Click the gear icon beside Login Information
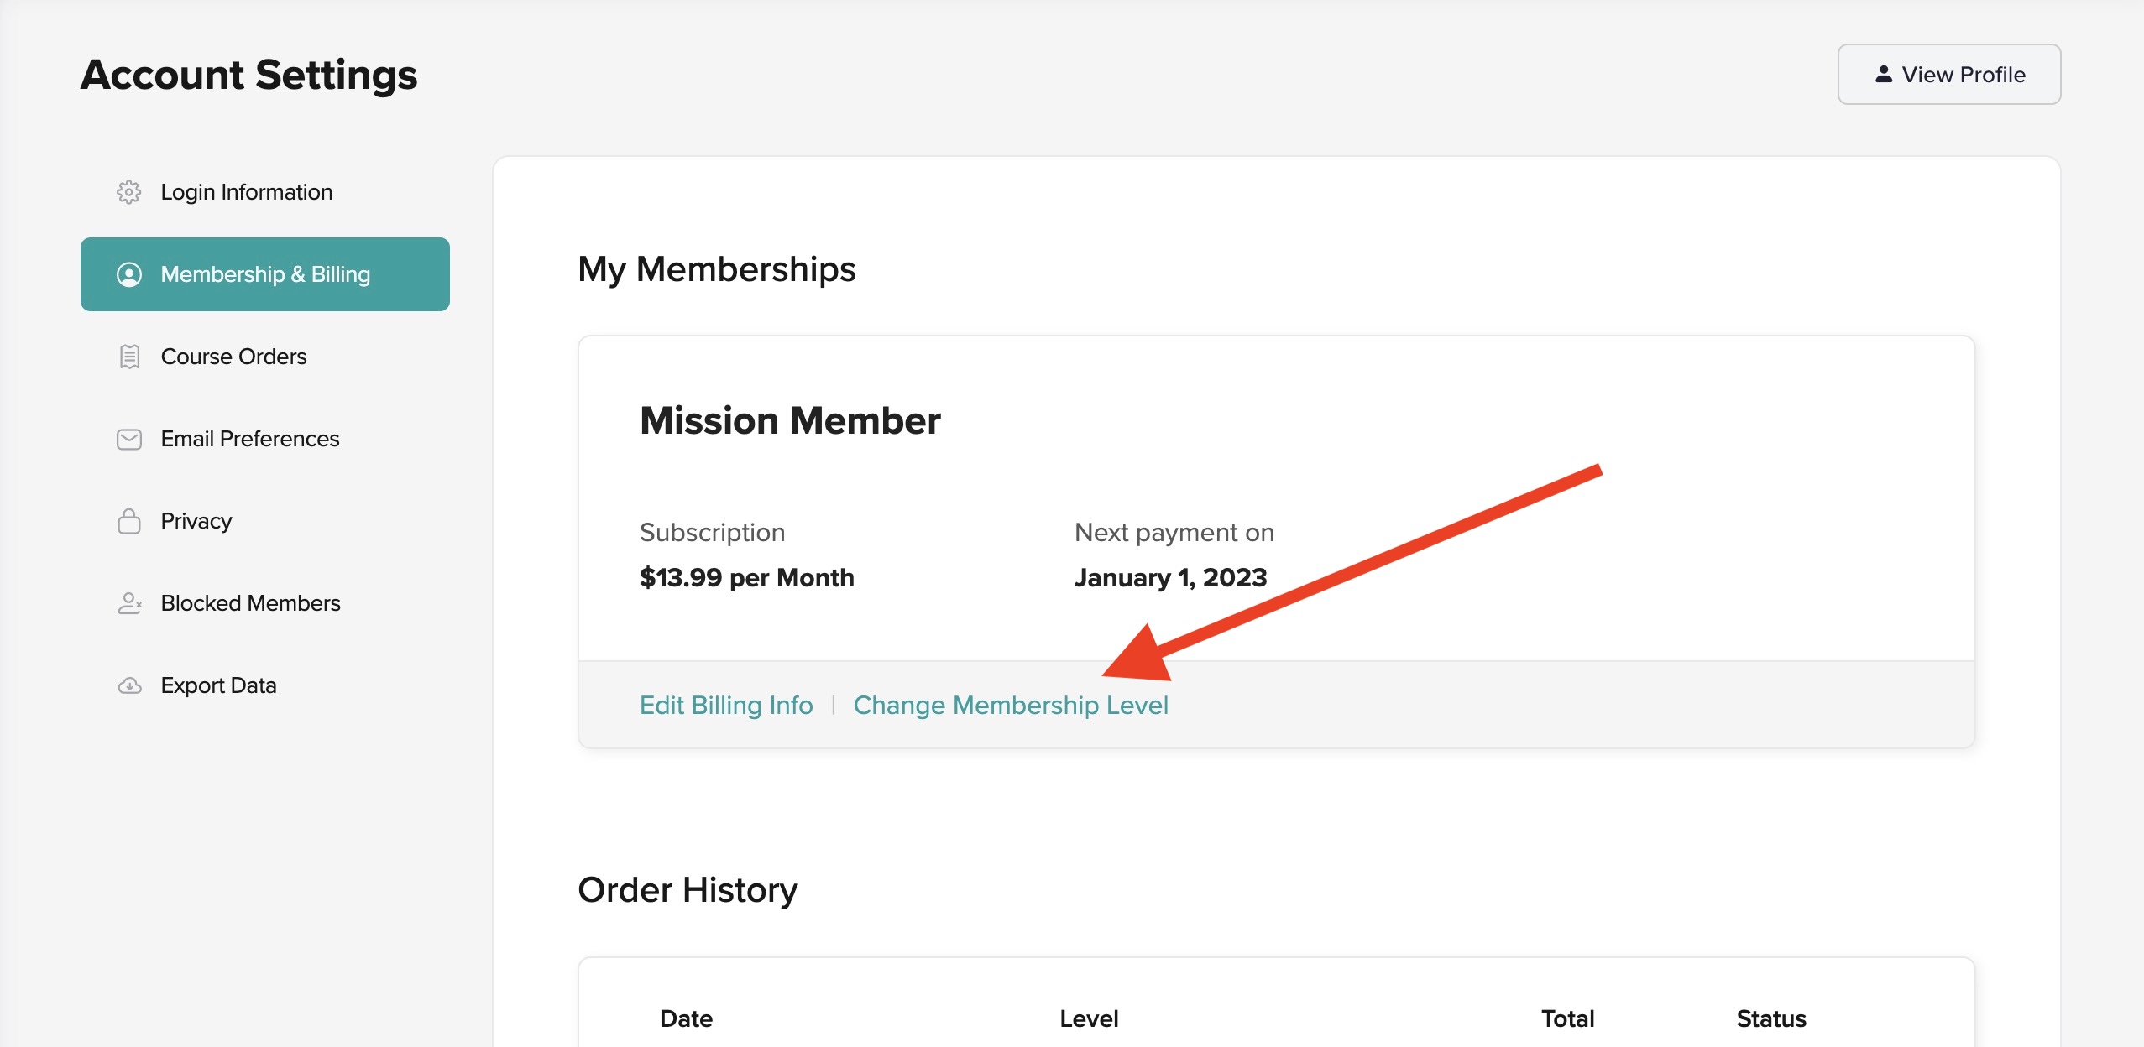 128,192
